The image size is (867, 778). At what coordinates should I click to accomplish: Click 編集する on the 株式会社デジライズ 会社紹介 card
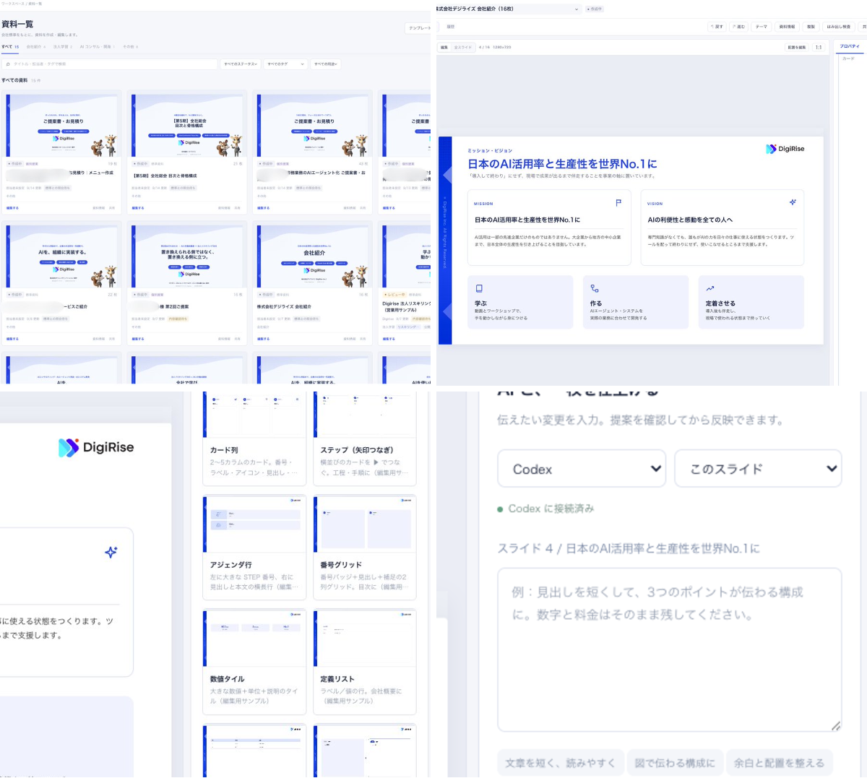pyautogui.click(x=263, y=339)
